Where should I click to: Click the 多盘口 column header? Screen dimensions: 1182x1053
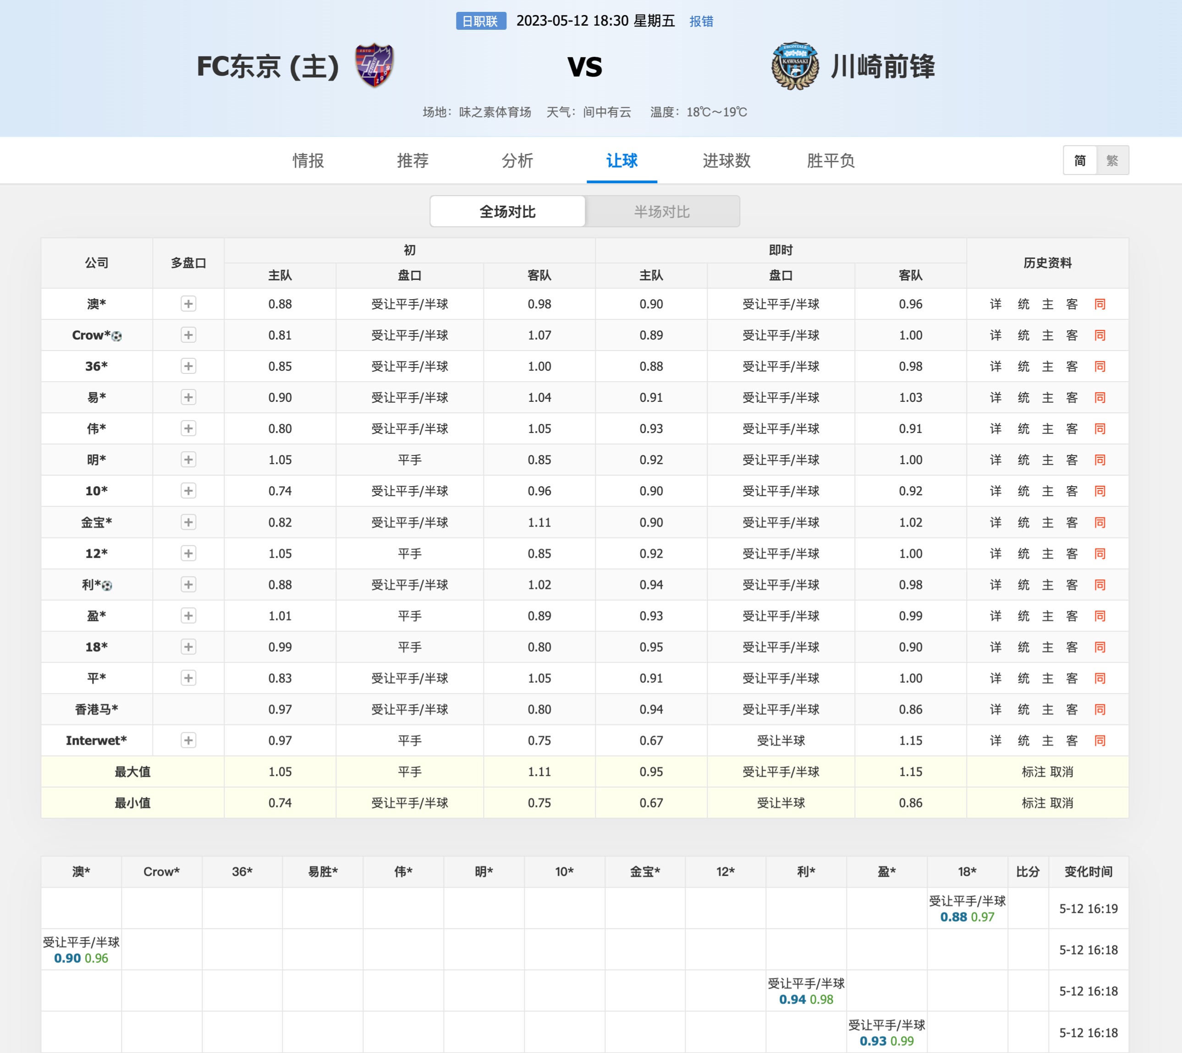(x=189, y=263)
